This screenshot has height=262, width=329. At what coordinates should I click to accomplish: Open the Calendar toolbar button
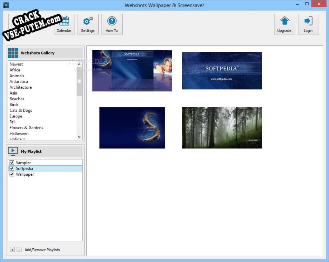click(64, 24)
